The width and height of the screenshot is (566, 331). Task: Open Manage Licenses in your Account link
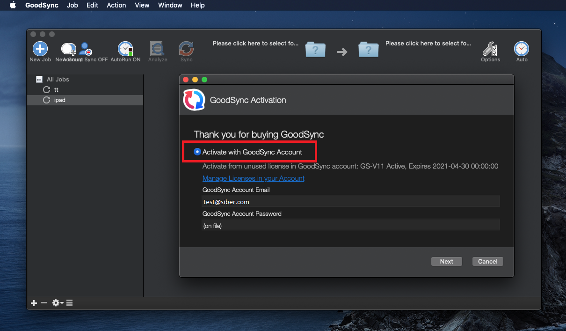click(253, 178)
